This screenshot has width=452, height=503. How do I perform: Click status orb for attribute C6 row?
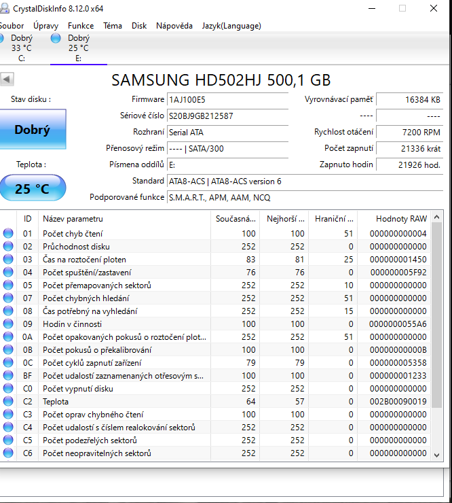tap(8, 453)
